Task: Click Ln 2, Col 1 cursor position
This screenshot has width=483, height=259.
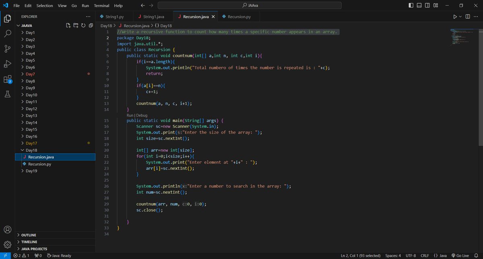Action: (361, 255)
